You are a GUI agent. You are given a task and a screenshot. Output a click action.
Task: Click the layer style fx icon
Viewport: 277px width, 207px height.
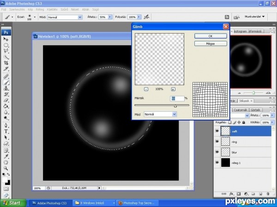click(x=231, y=194)
